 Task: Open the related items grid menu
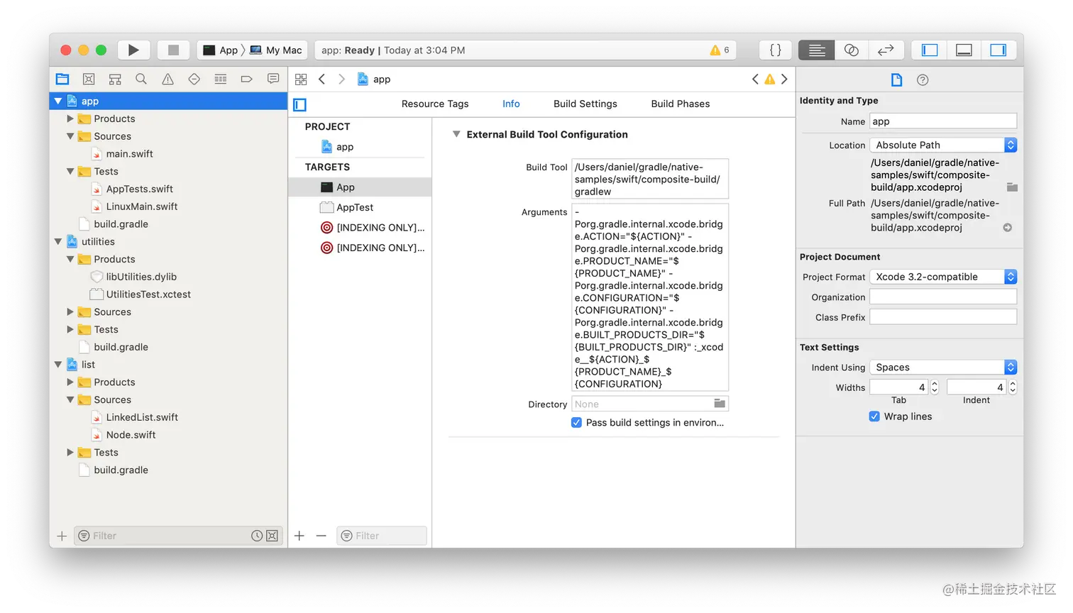[x=301, y=79]
